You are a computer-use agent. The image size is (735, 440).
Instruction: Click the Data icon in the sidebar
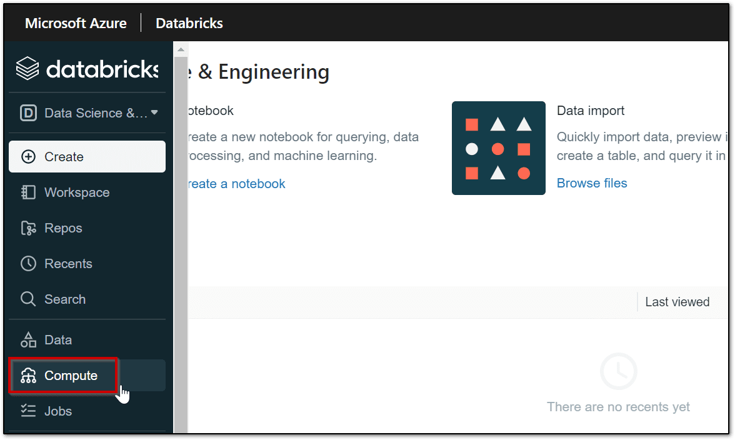pyautogui.click(x=28, y=339)
